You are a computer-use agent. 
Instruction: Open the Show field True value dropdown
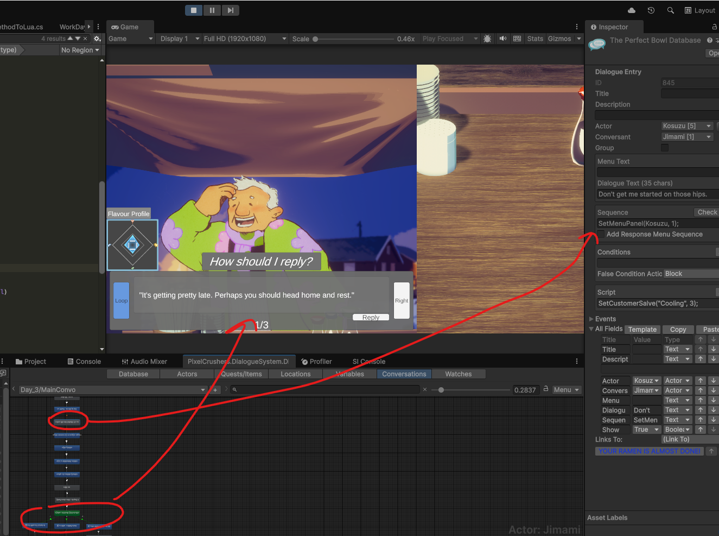647,430
